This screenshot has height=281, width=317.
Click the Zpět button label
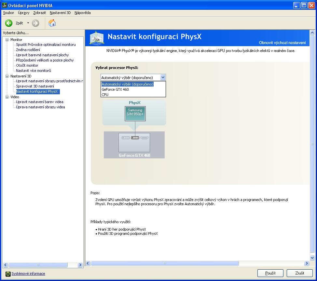click(19, 23)
